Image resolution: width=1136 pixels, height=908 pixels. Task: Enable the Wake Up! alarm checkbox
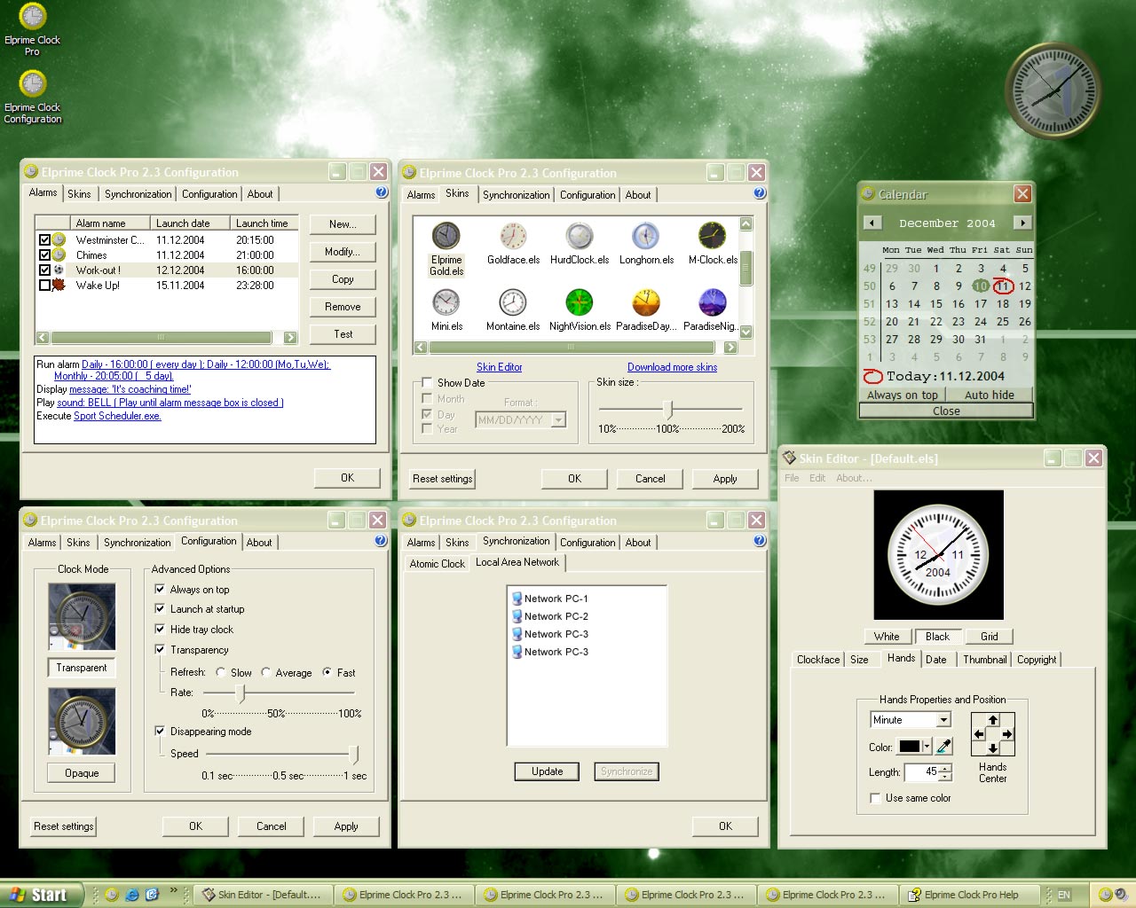(x=44, y=286)
